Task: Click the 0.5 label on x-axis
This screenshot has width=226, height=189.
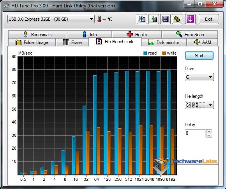Action: [23, 179]
